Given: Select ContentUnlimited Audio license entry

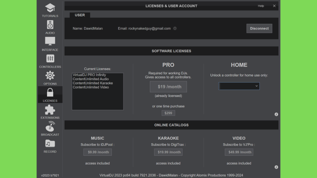Looking at the screenshot, I should pyautogui.click(x=91, y=79).
